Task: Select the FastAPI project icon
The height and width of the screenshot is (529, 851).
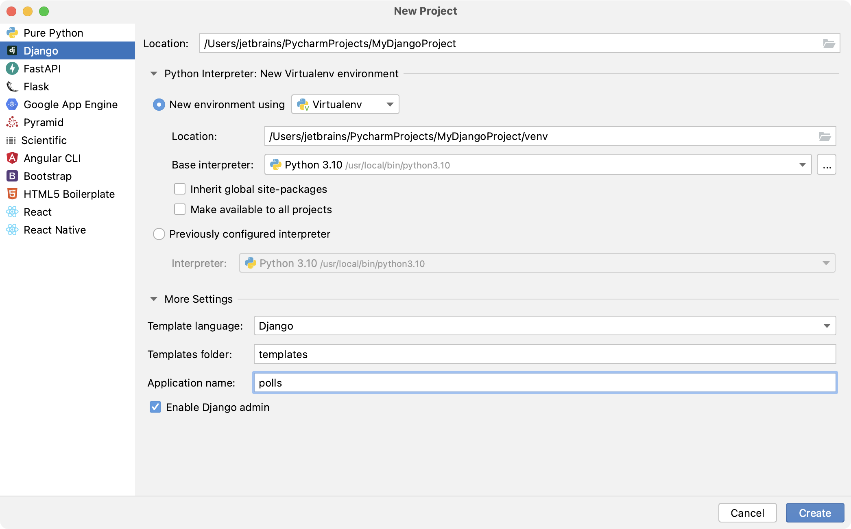Action: 11,68
